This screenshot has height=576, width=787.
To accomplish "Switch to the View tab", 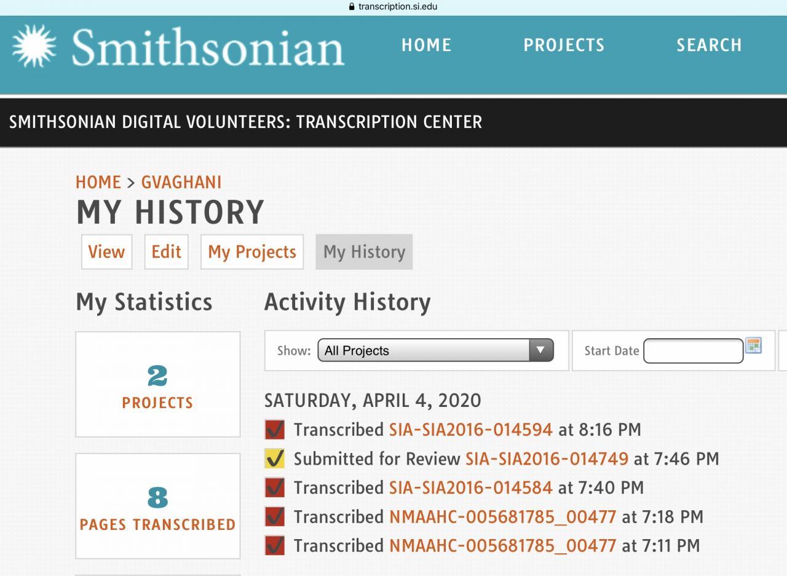I will point(106,252).
